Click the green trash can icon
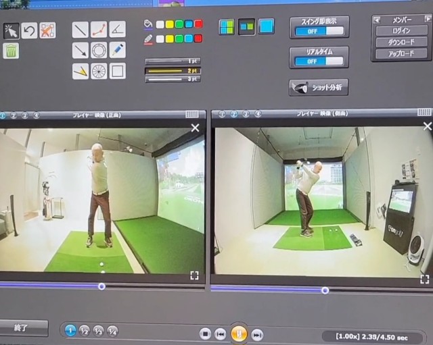433x345 pixels. (11, 51)
